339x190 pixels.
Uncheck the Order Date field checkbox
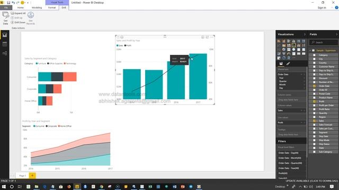tap(314, 86)
